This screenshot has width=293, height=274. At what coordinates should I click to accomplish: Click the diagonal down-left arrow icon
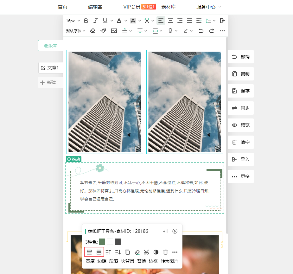tap(185, 31)
